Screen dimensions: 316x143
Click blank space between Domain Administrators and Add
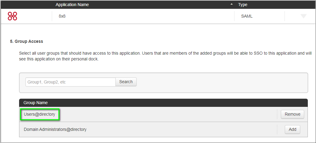[182, 129]
